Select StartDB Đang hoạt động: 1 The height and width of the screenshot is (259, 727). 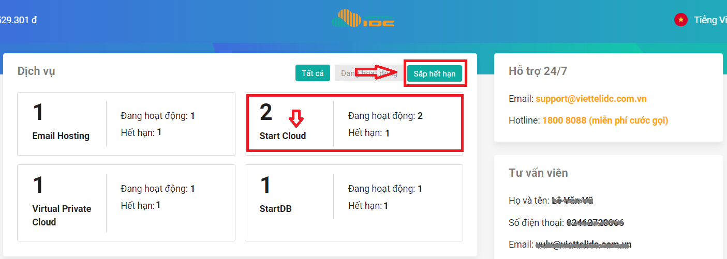pyautogui.click(x=385, y=189)
